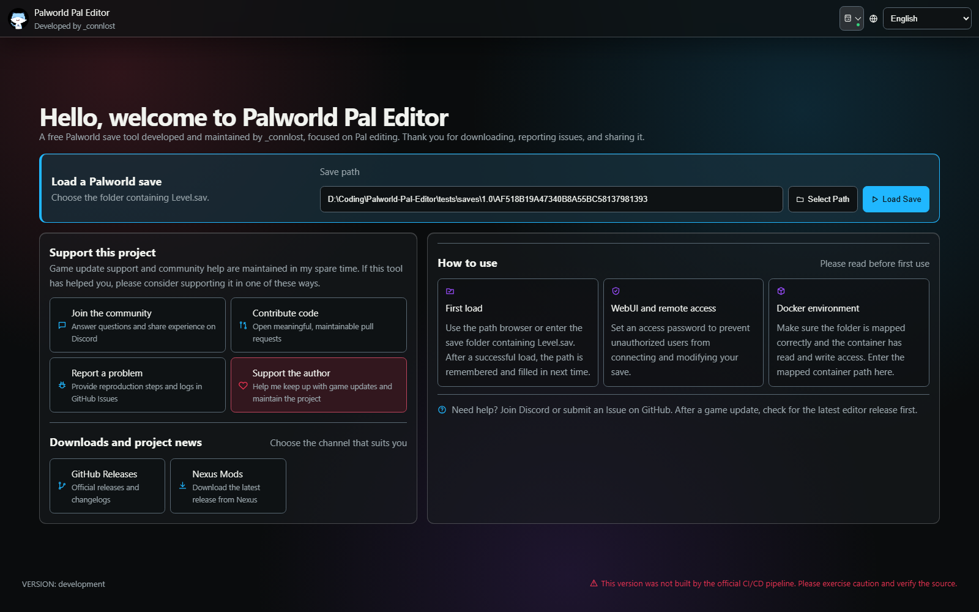The image size is (979, 612).
Task: Click the 'Downloads and project news' heading
Action: pyautogui.click(x=125, y=442)
